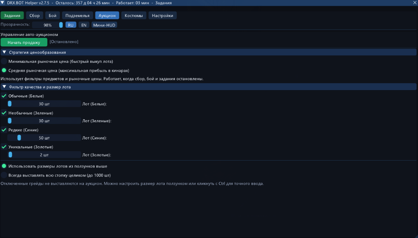
Task: Click the Лот (Белые) 30 шт slider
Action: (x=44, y=104)
